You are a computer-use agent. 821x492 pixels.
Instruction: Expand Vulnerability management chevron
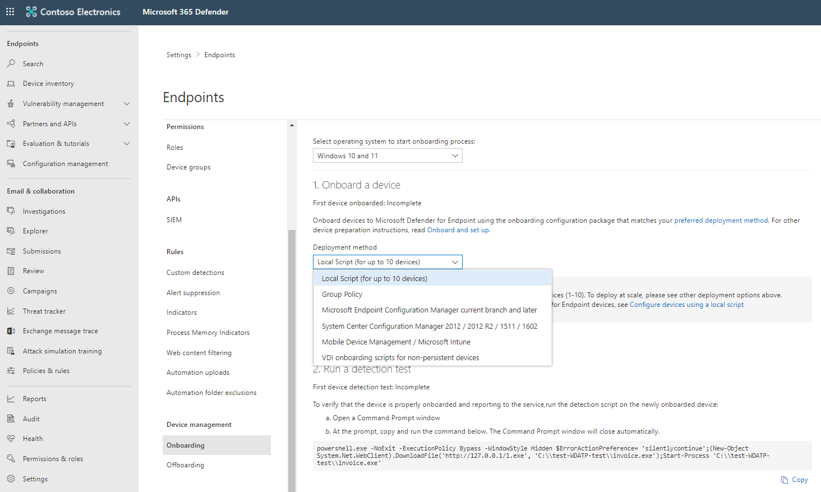pos(127,104)
